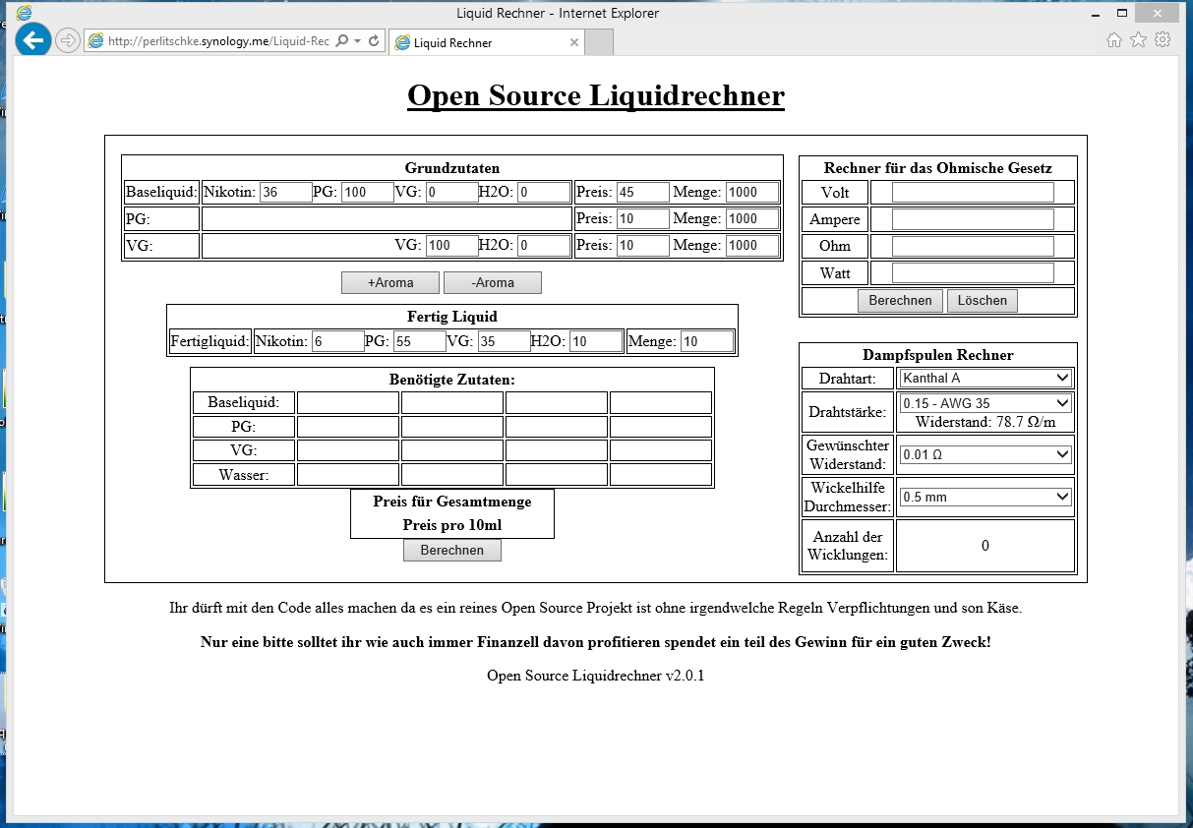Open Favorites star icon
The height and width of the screenshot is (828, 1193).
tap(1138, 40)
